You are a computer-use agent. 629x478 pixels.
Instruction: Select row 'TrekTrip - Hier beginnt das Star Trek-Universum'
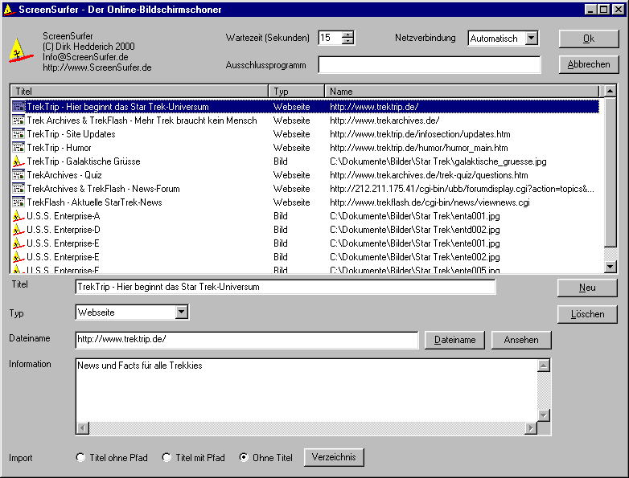pyautogui.click(x=306, y=107)
